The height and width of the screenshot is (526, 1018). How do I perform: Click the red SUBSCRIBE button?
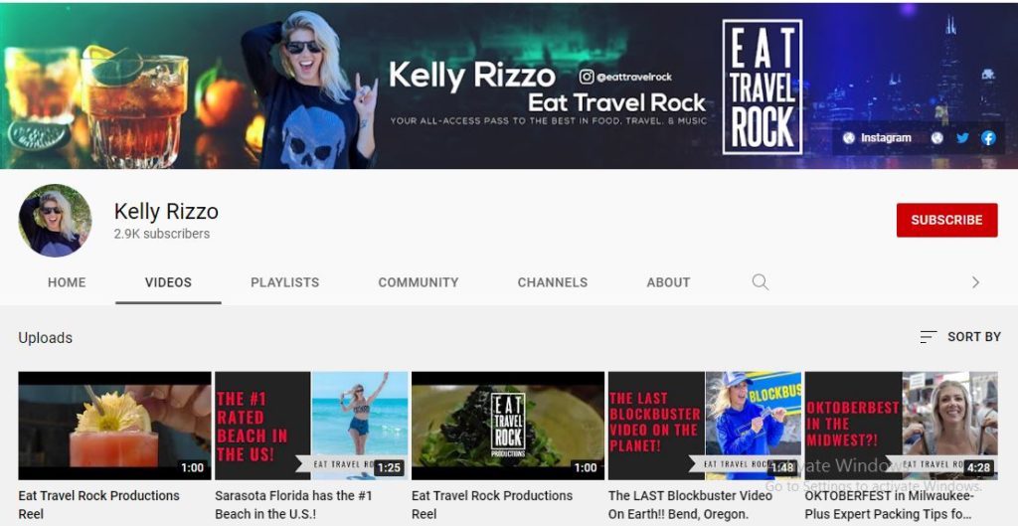[x=946, y=220]
